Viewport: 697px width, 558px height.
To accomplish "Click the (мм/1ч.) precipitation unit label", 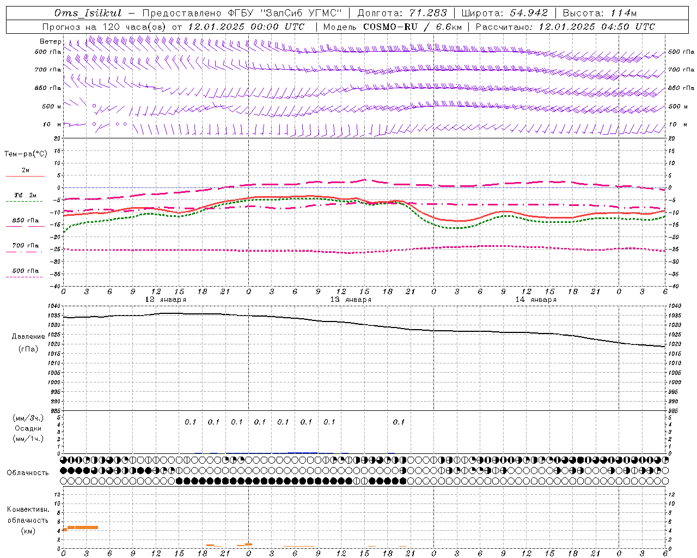I will pos(28,439).
